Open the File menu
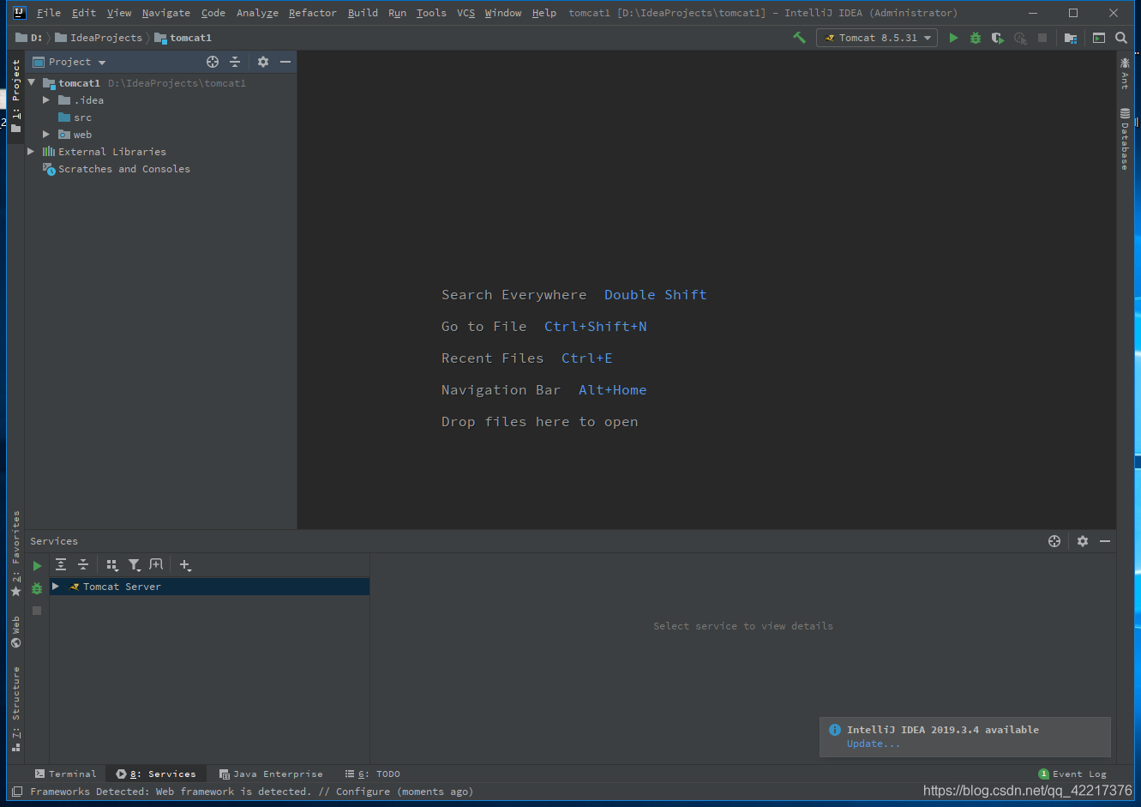 click(x=49, y=13)
